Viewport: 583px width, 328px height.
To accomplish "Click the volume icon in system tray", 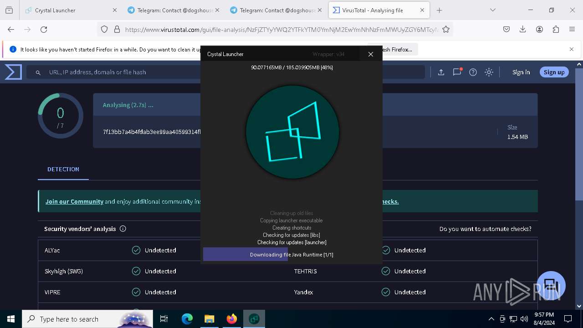I will (x=524, y=319).
